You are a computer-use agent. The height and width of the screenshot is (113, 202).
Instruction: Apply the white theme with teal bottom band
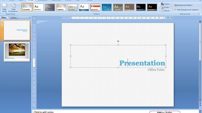pyautogui.click(x=84, y=8)
